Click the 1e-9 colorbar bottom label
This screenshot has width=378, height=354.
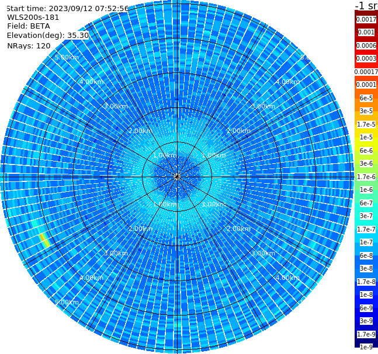point(366,347)
